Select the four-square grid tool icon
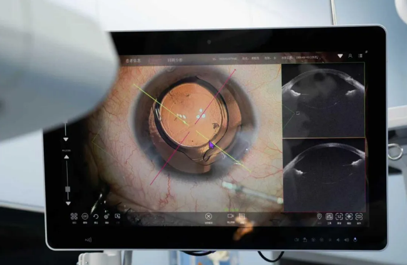Viewport: 407px width, 265px height. pos(74,216)
